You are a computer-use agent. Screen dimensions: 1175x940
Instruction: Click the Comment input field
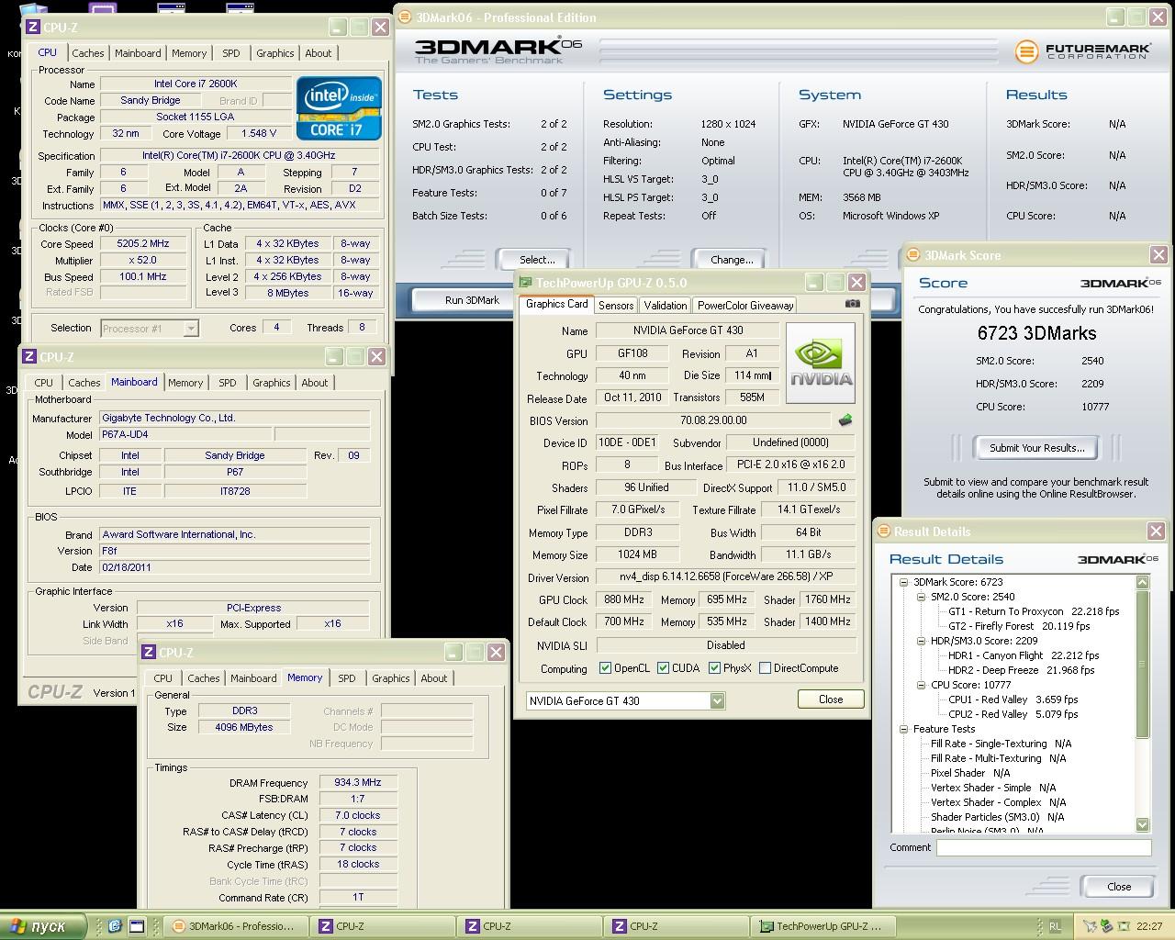(1044, 848)
